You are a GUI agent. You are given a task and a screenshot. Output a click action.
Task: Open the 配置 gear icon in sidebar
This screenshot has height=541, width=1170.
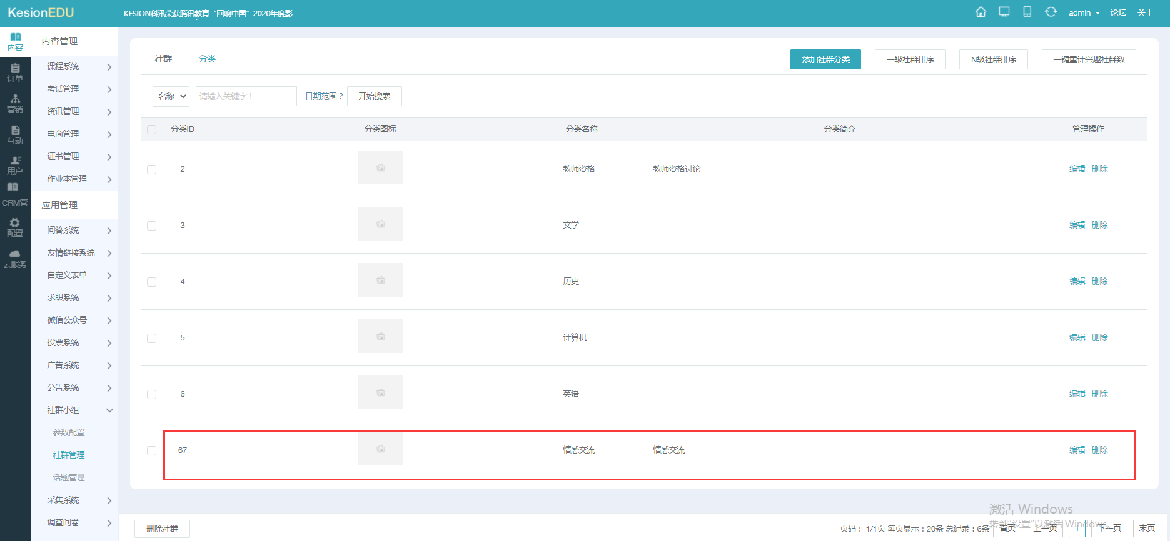pos(15,227)
